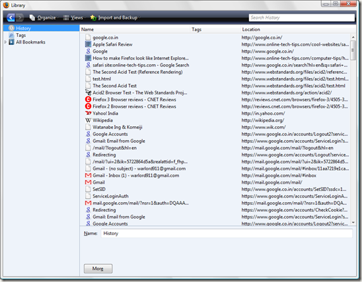Click the Acid2 Browser Test favicon
Image resolution: width=362 pixels, height=282 pixels.
pos(88,92)
